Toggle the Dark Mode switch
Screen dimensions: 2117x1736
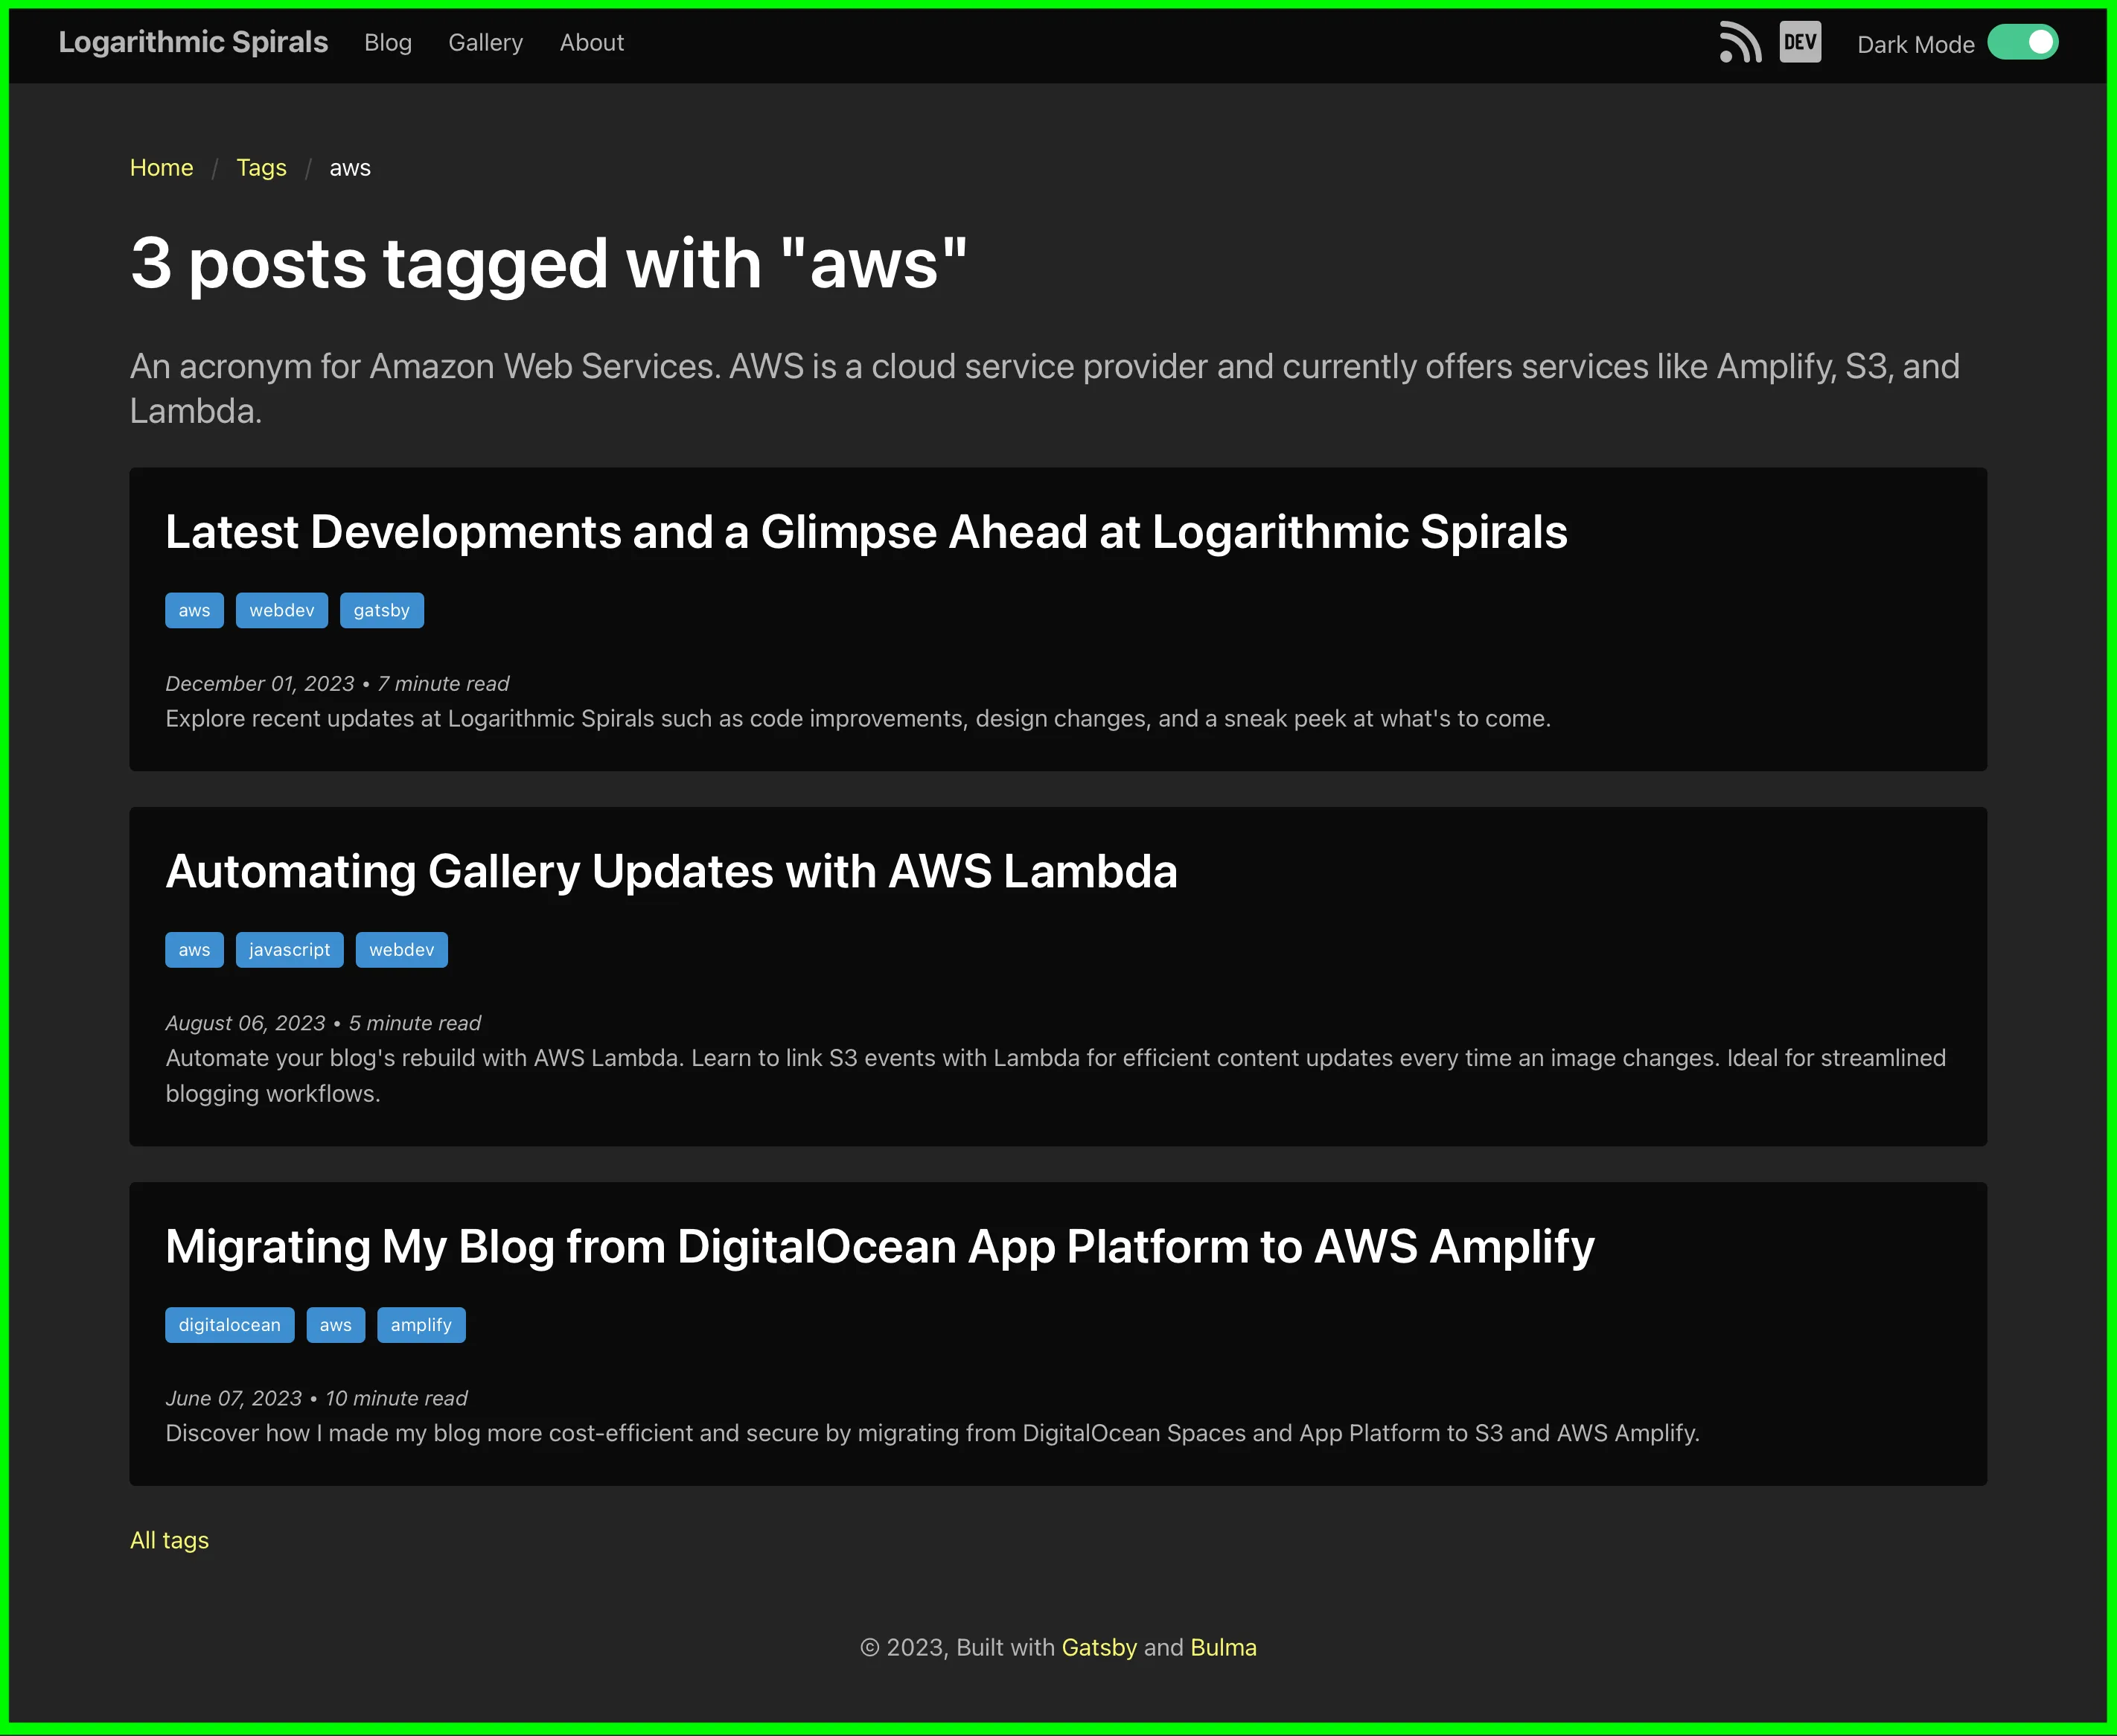coord(2022,43)
